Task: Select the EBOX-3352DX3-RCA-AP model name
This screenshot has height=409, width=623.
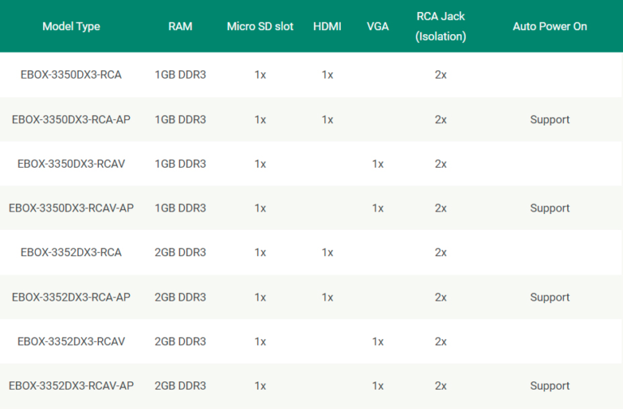Action: pos(71,297)
